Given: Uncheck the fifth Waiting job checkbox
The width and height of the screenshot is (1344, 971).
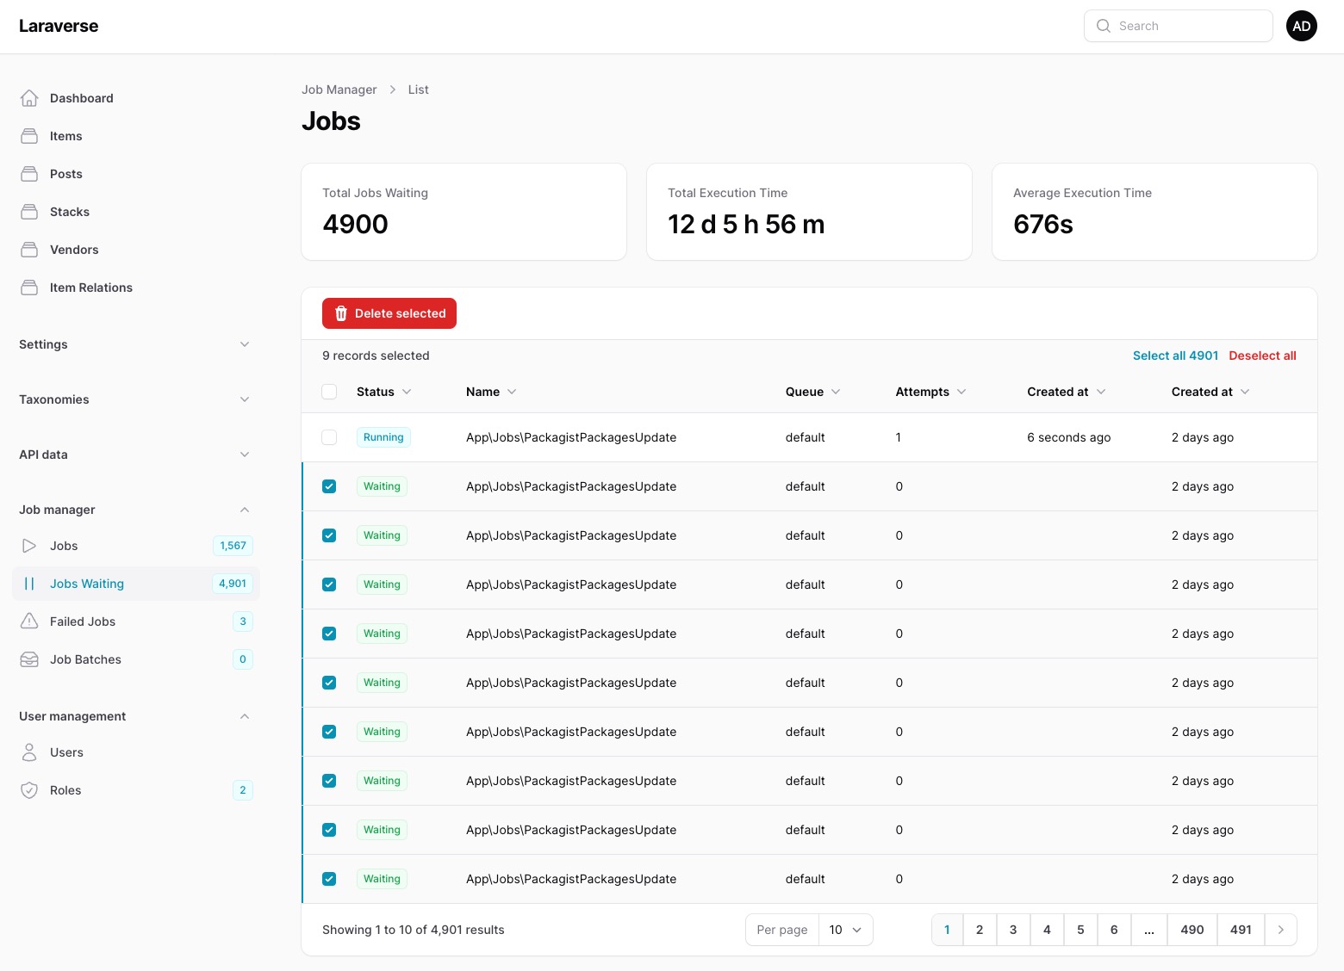Looking at the screenshot, I should click(329, 683).
